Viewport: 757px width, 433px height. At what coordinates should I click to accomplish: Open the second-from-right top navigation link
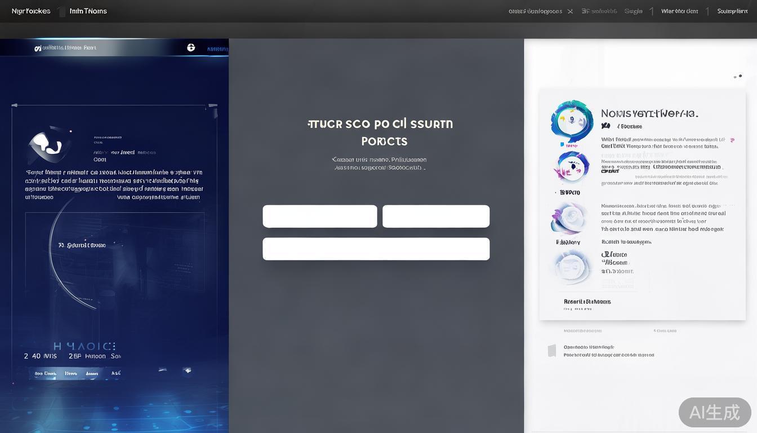pos(679,11)
